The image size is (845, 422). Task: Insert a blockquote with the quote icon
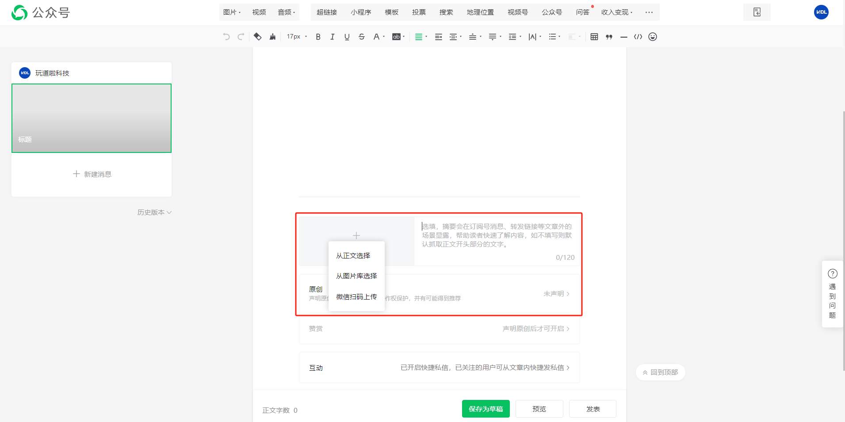609,37
